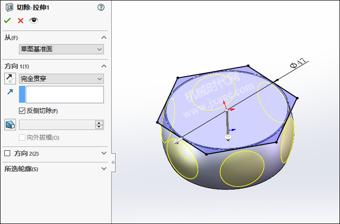Click the 切除-拉伸1 title text

[33, 8]
